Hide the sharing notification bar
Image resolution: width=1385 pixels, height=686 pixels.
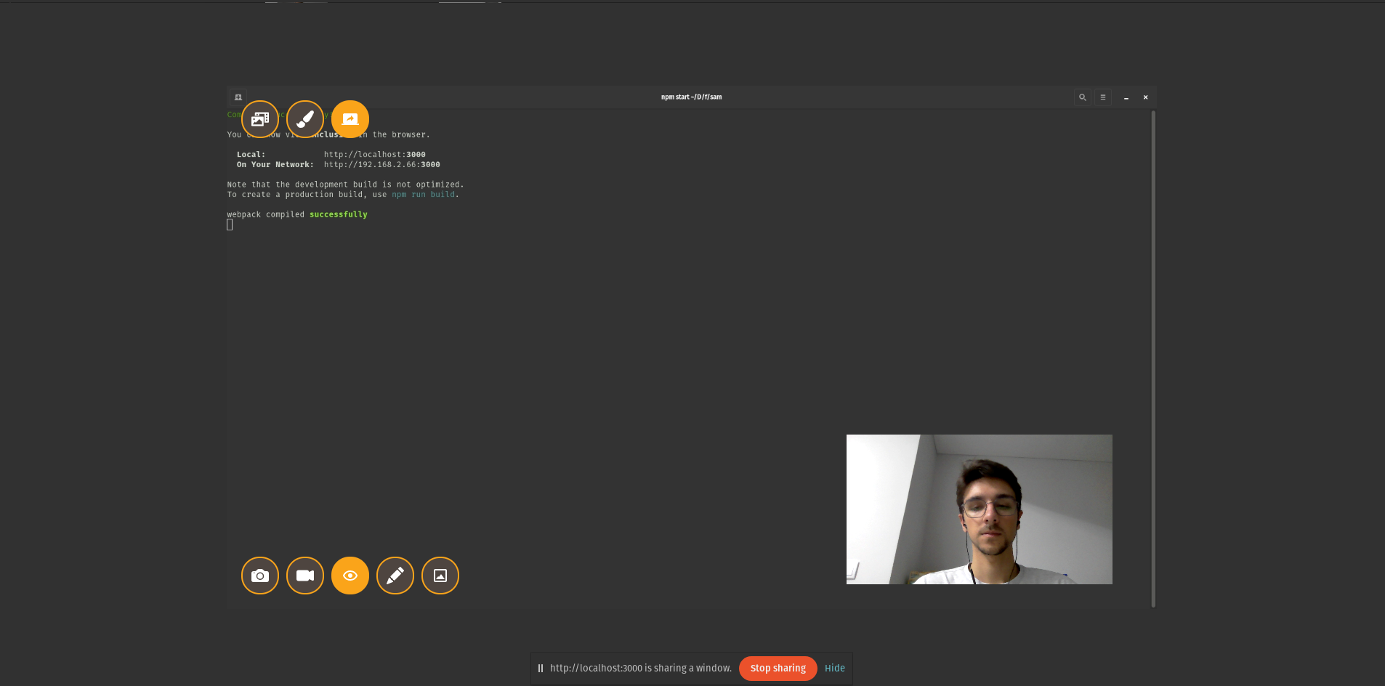coord(835,669)
